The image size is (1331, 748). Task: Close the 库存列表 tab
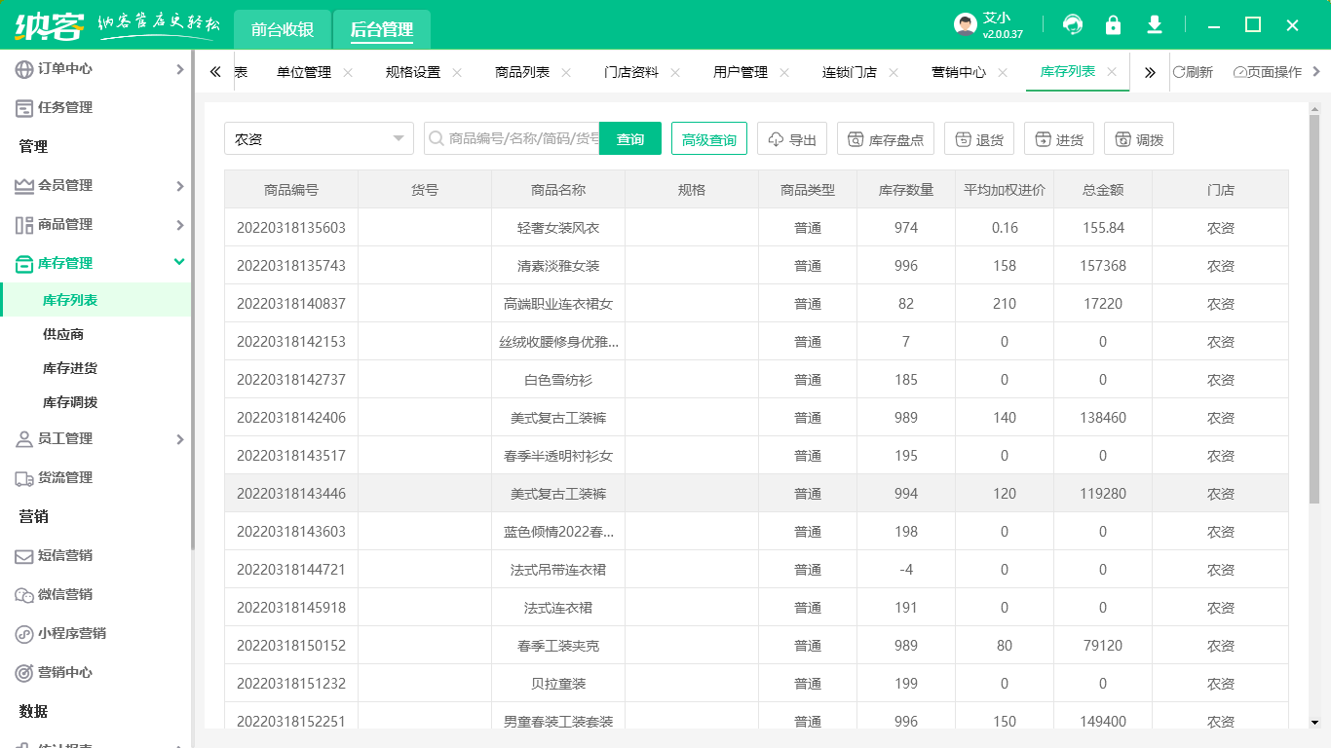(1112, 72)
